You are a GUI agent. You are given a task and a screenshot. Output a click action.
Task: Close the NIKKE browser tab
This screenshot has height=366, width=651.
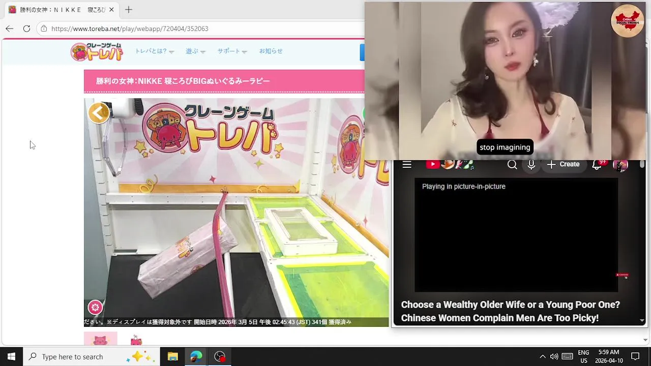point(111,10)
